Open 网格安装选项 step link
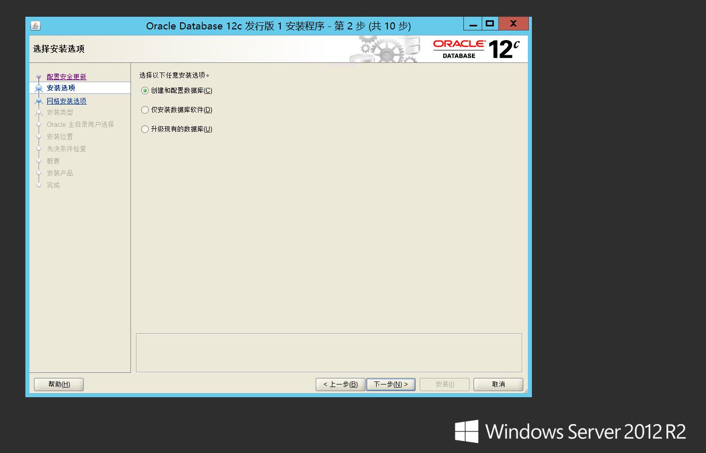The width and height of the screenshot is (706, 453). pos(66,101)
